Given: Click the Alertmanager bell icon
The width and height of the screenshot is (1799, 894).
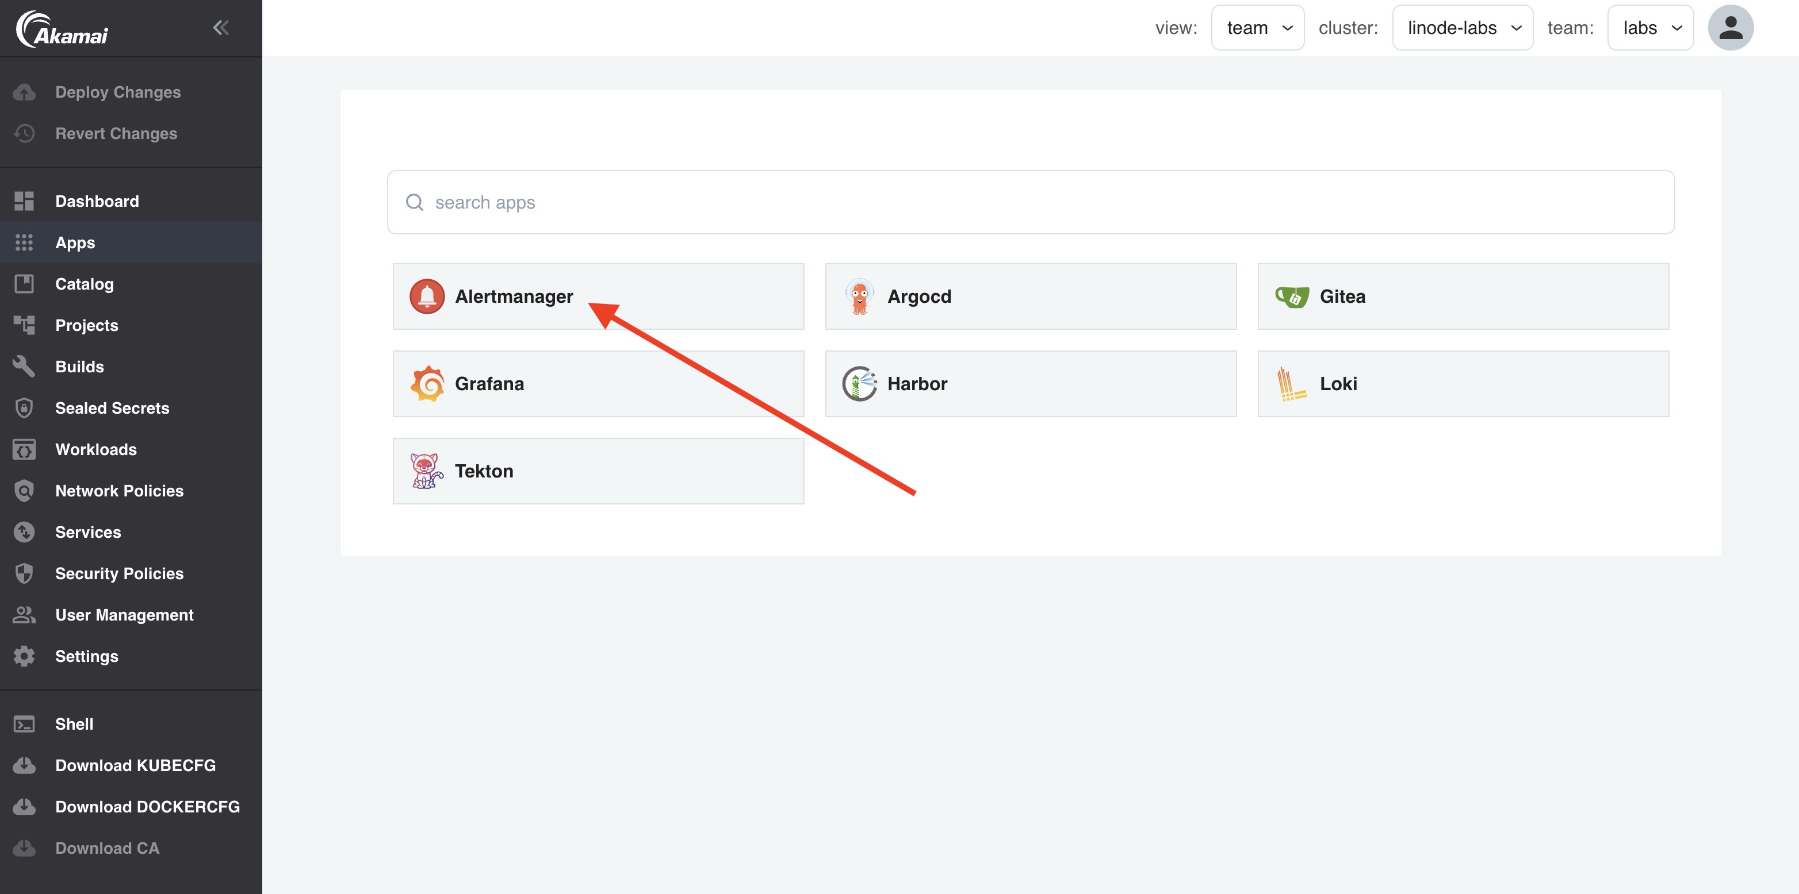Looking at the screenshot, I should point(427,296).
